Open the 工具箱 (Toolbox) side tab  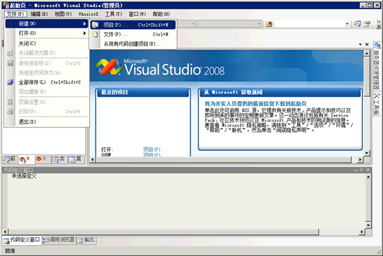tap(377, 103)
